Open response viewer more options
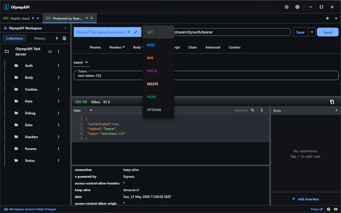This screenshot has width=341, height=213. click(x=262, y=110)
